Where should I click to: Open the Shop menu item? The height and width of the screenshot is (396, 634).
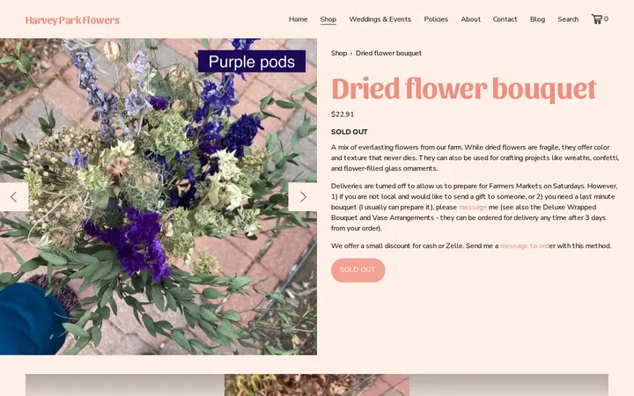tap(328, 19)
